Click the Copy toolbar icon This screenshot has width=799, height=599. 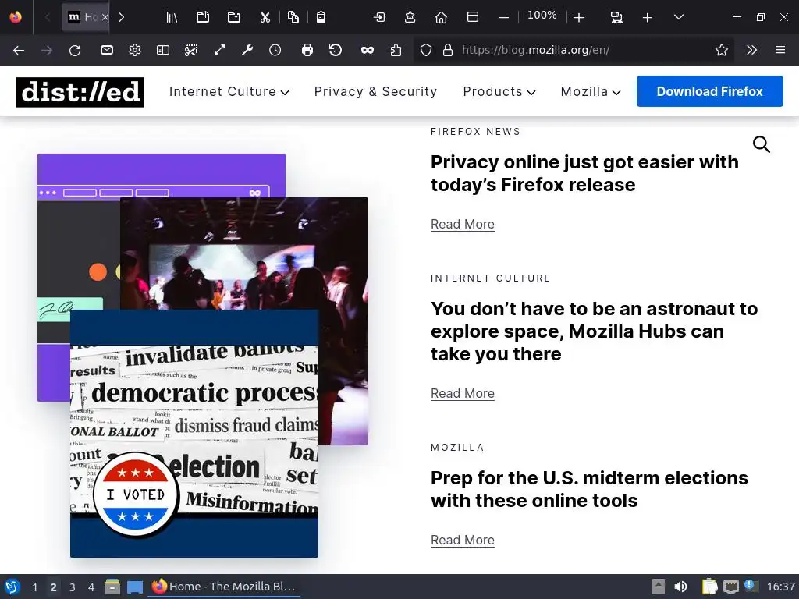pyautogui.click(x=293, y=17)
